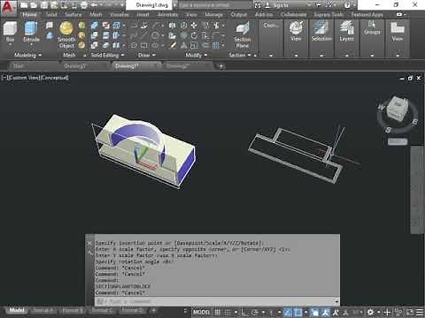The width and height of the screenshot is (425, 318).
Task: Toggle polar tracking in status bar
Action: (x=255, y=312)
